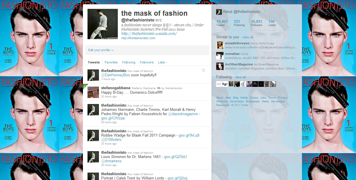Click the Terms footer link
Image resolution: width=356 pixels, height=180 pixels.
(x=272, y=98)
